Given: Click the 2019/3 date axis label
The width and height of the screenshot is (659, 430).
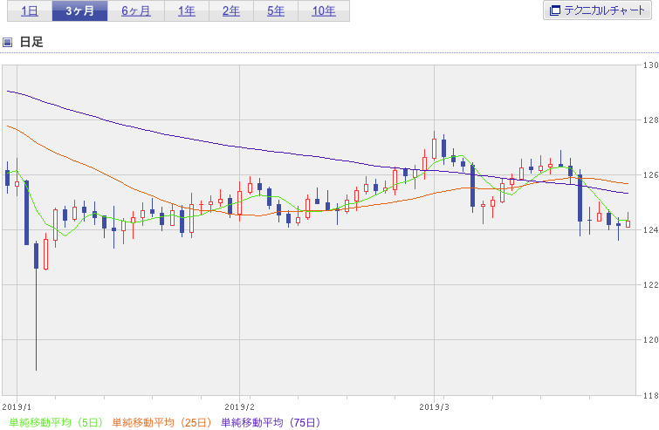Looking at the screenshot, I should [434, 407].
